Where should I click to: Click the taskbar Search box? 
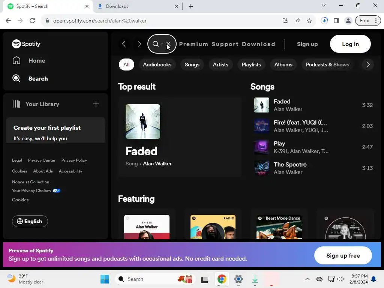[x=155, y=279]
